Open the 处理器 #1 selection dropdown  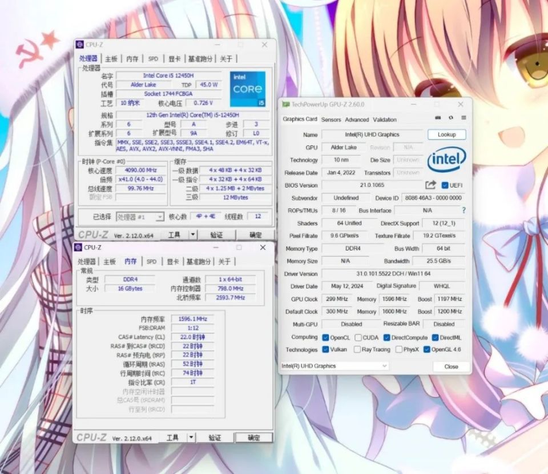tap(140, 217)
